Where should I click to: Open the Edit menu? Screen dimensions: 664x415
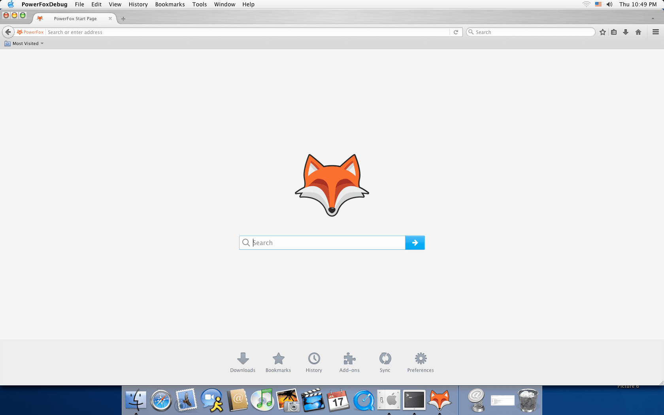[x=96, y=4]
